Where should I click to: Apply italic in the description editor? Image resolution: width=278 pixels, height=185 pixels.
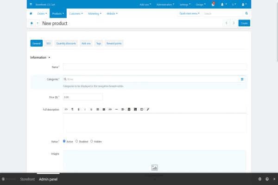(85, 110)
